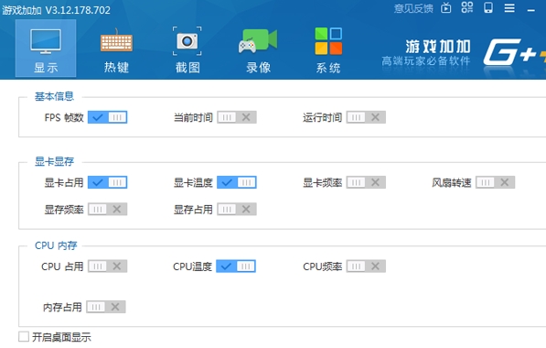Click the 高端玩家必备软件 slogan text

pos(426,61)
